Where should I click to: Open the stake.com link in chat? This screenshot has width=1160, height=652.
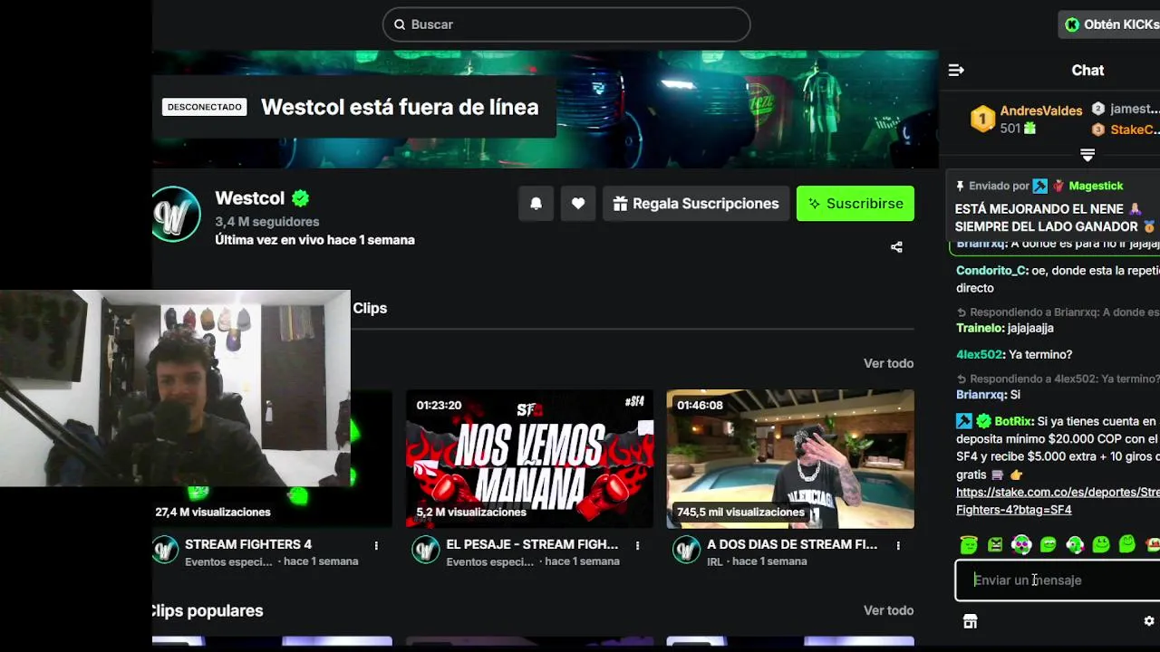coord(1057,501)
